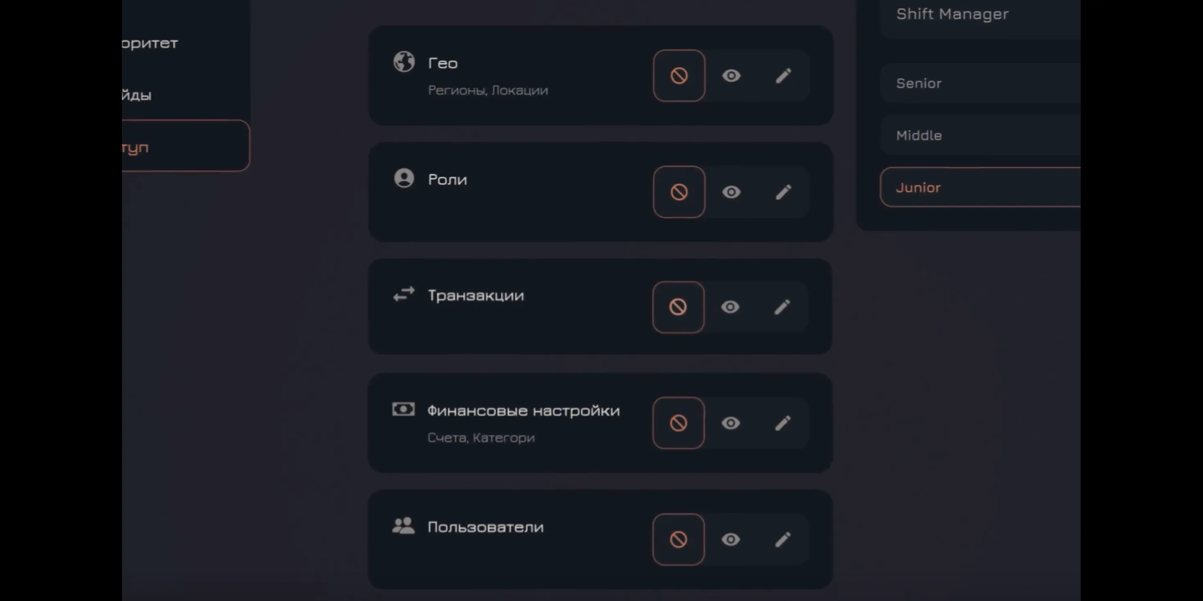Viewport: 1203px width, 601px height.
Task: Set Роли access to denied
Action: click(679, 192)
